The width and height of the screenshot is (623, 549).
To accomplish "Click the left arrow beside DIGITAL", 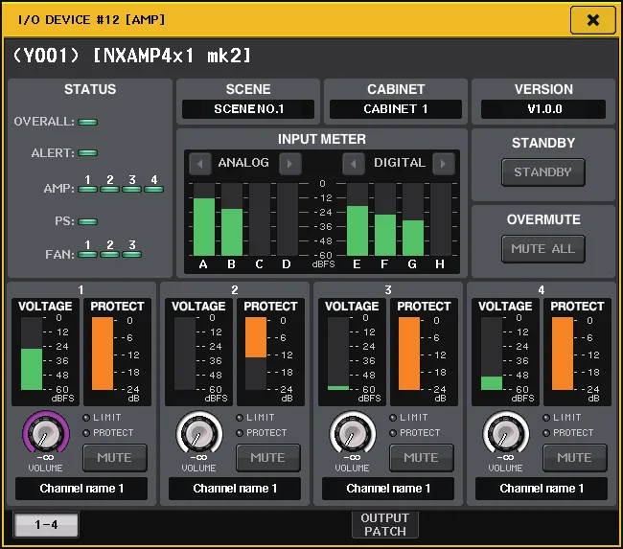I will pos(354,163).
